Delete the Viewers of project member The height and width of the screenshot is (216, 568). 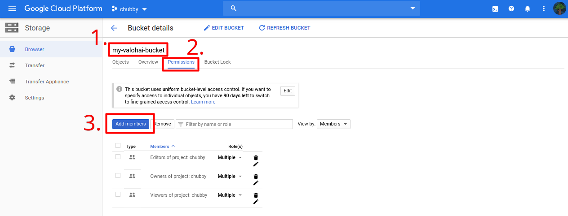point(256,195)
